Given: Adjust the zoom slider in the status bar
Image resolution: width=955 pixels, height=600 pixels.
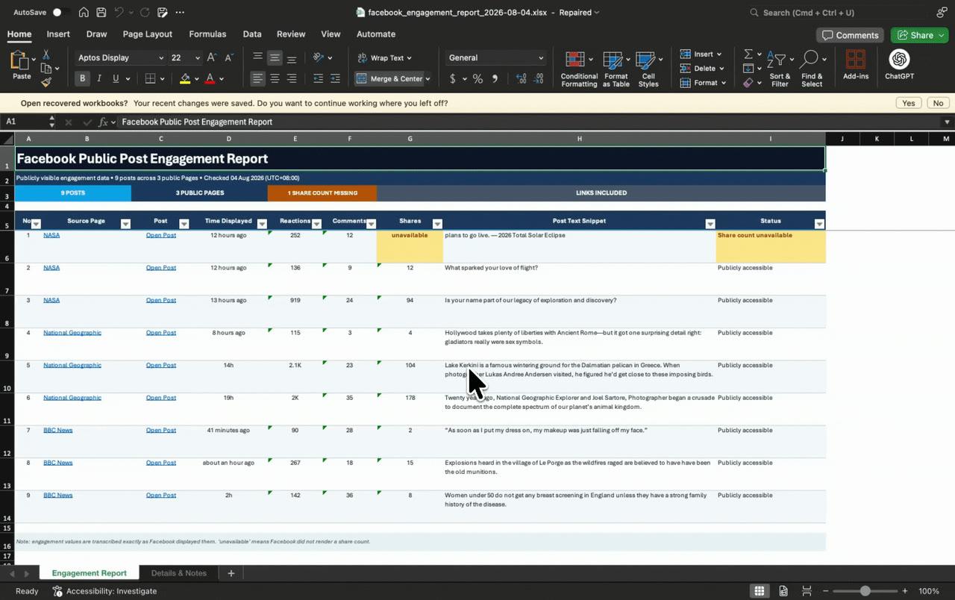Looking at the screenshot, I should pyautogui.click(x=865, y=591).
